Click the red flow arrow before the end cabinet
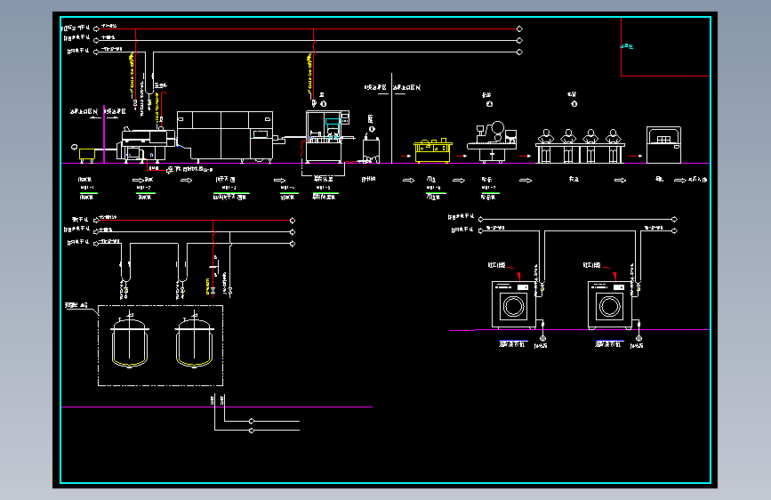The height and width of the screenshot is (500, 771). pos(636,156)
